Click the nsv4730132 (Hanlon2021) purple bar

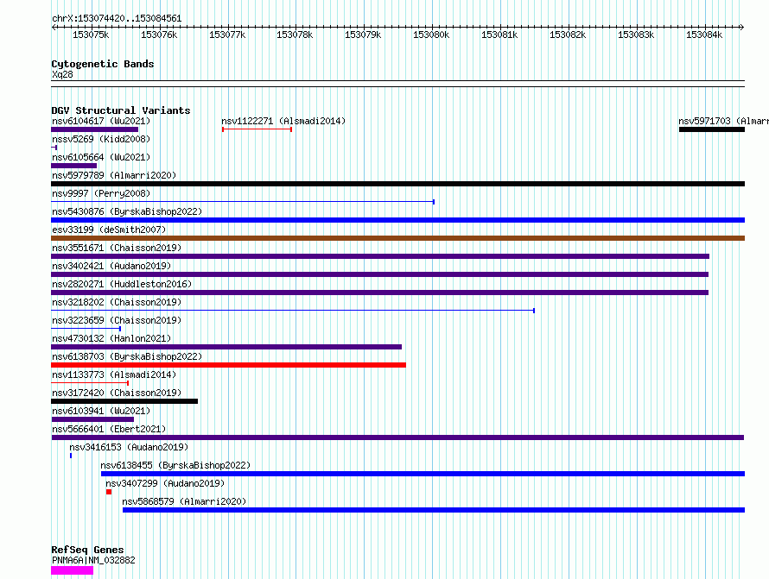(226, 347)
